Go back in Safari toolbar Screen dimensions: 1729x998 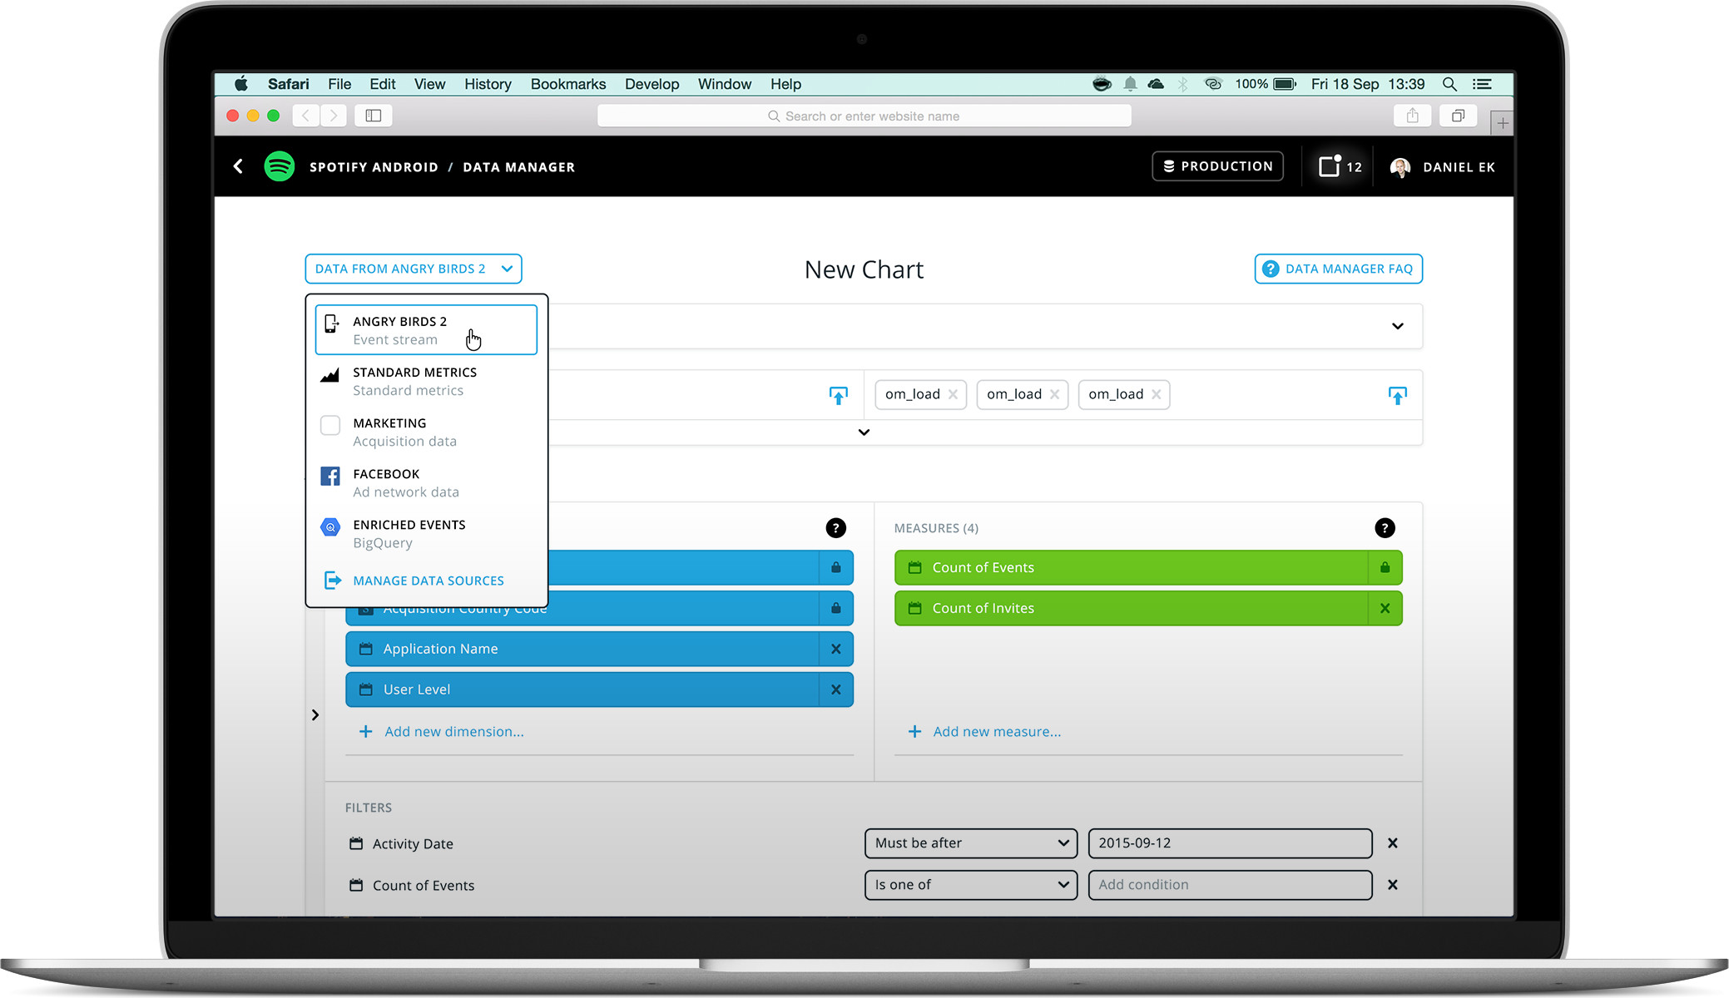pos(305,116)
